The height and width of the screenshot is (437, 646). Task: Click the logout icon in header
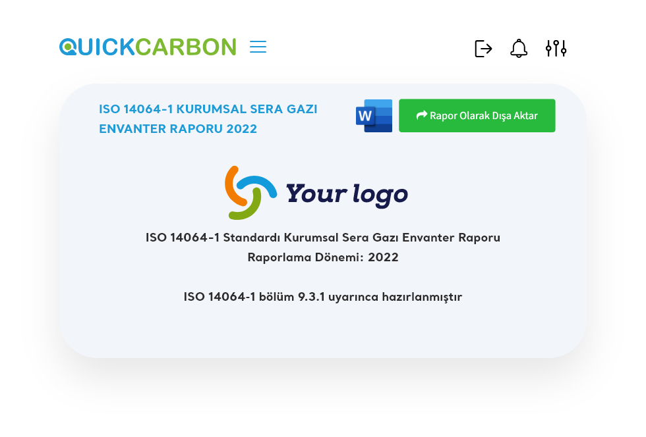(483, 49)
